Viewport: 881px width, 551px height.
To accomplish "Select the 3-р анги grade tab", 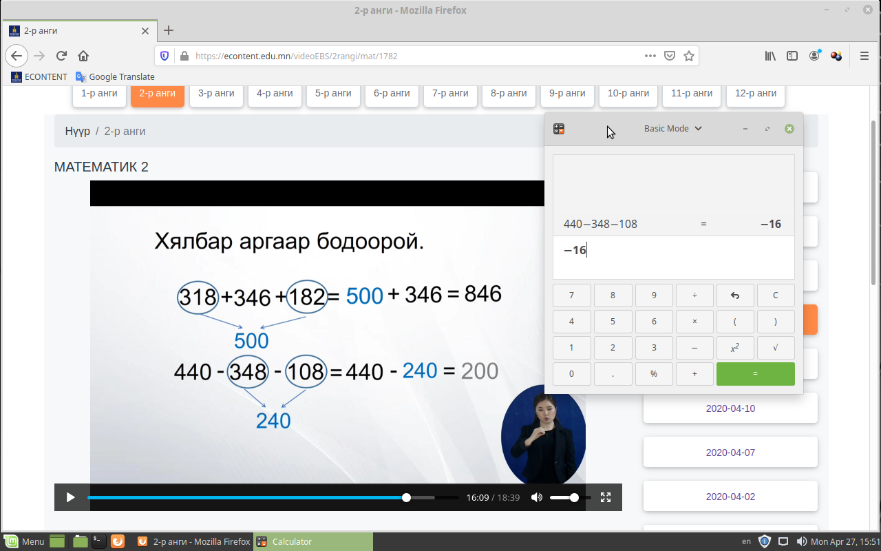I will 216,94.
